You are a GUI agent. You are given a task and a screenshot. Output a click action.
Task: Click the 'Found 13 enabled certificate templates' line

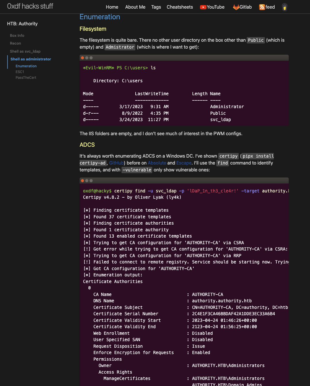tap(137, 236)
